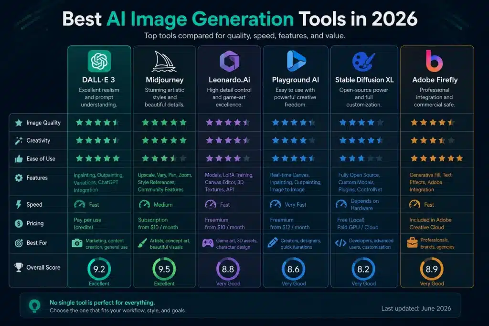Click the dollar coin icon beside Pricing
The width and height of the screenshot is (489, 326).
click(x=19, y=223)
